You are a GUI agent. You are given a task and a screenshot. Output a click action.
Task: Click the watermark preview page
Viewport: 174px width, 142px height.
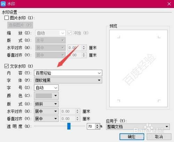[x=139, y=68]
